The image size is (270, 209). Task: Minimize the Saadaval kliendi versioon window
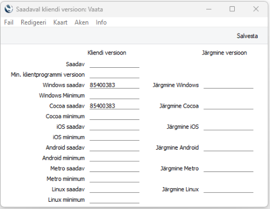[209, 9]
